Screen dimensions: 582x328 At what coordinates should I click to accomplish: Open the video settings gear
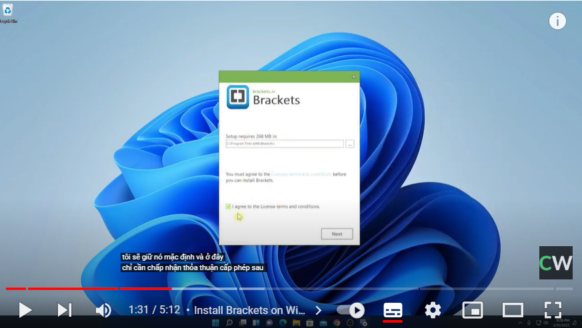(x=433, y=310)
